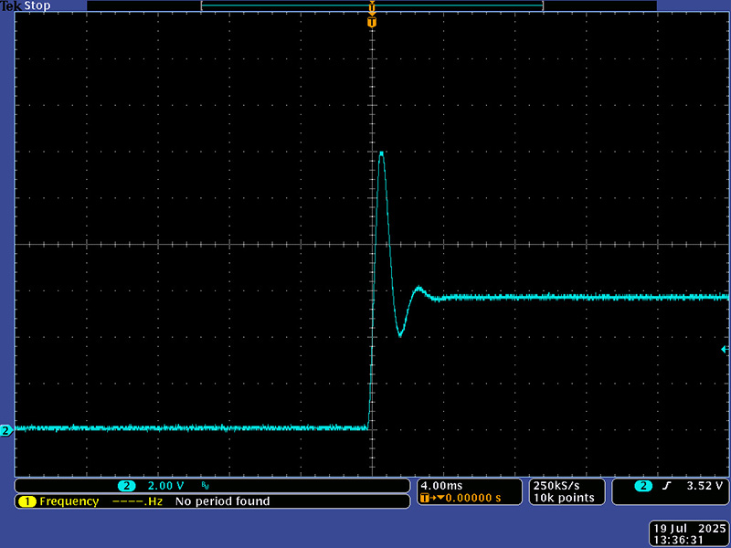Screen dimensions: 731x548
Task: Click the Frequency measurement label
Action: coord(69,501)
